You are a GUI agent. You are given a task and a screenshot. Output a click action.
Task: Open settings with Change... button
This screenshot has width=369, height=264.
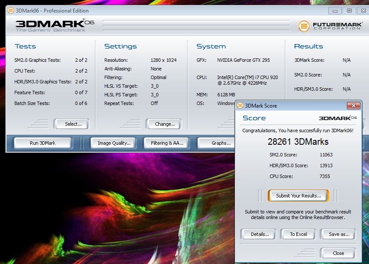coord(164,124)
